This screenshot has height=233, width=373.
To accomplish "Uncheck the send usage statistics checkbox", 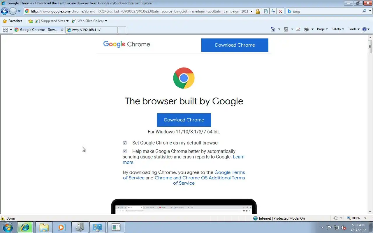I will click(x=124, y=151).
